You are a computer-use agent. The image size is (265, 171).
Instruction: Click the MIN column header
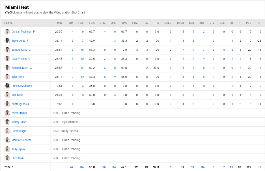pyautogui.click(x=59, y=23)
